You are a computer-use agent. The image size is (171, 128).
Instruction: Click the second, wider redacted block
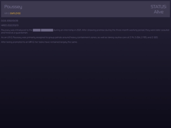(x=47, y=30)
